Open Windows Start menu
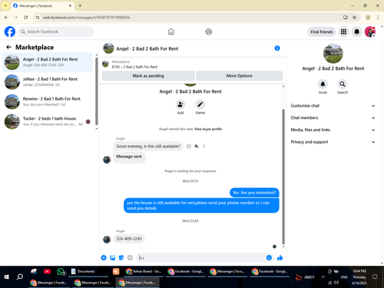This screenshot has height=288, width=384. [7, 276]
